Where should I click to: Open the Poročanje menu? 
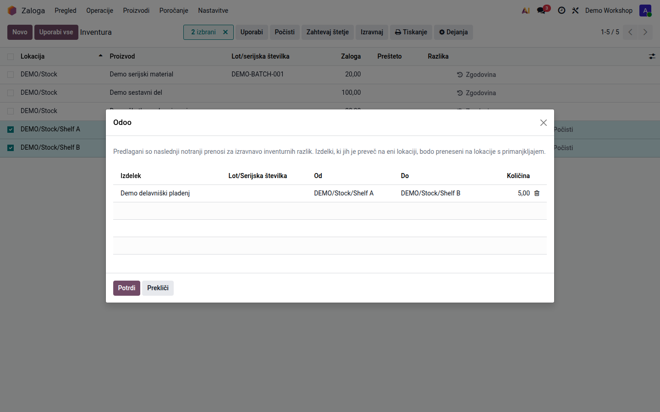pyautogui.click(x=174, y=11)
